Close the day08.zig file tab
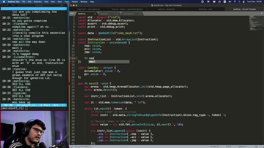264x148 pixels. 95,14
